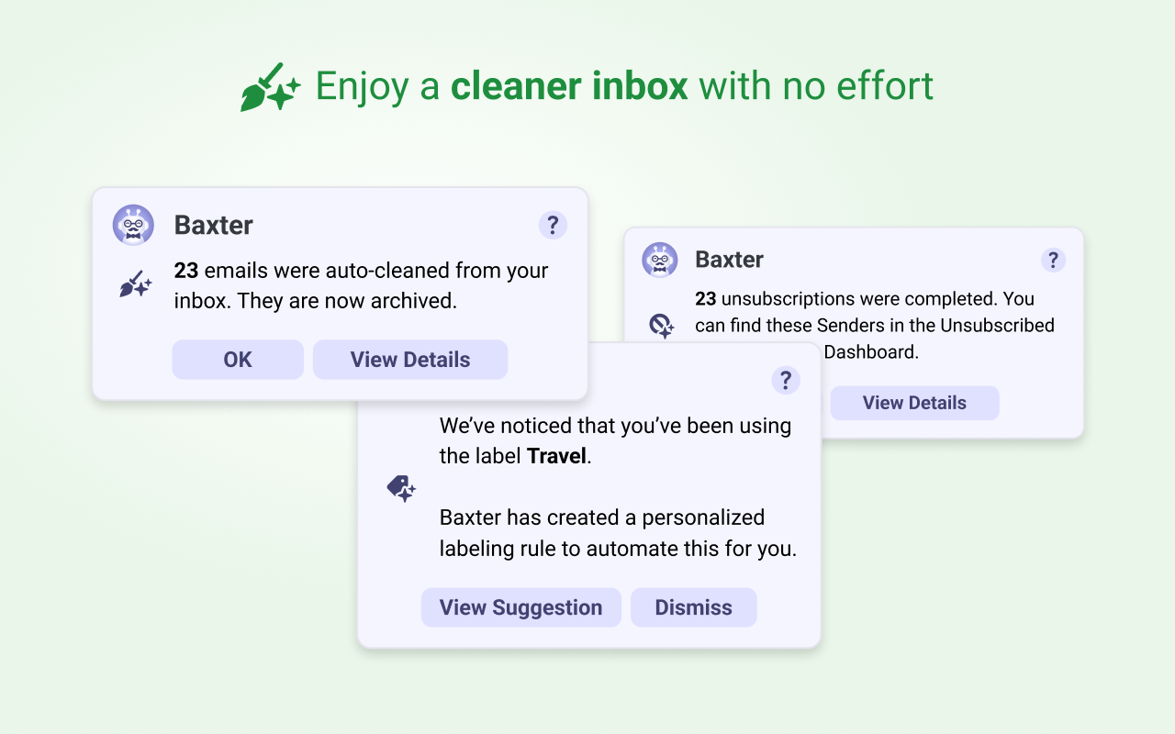View details of completed unsubscriptions
The width and height of the screenshot is (1175, 734).
[x=914, y=403]
